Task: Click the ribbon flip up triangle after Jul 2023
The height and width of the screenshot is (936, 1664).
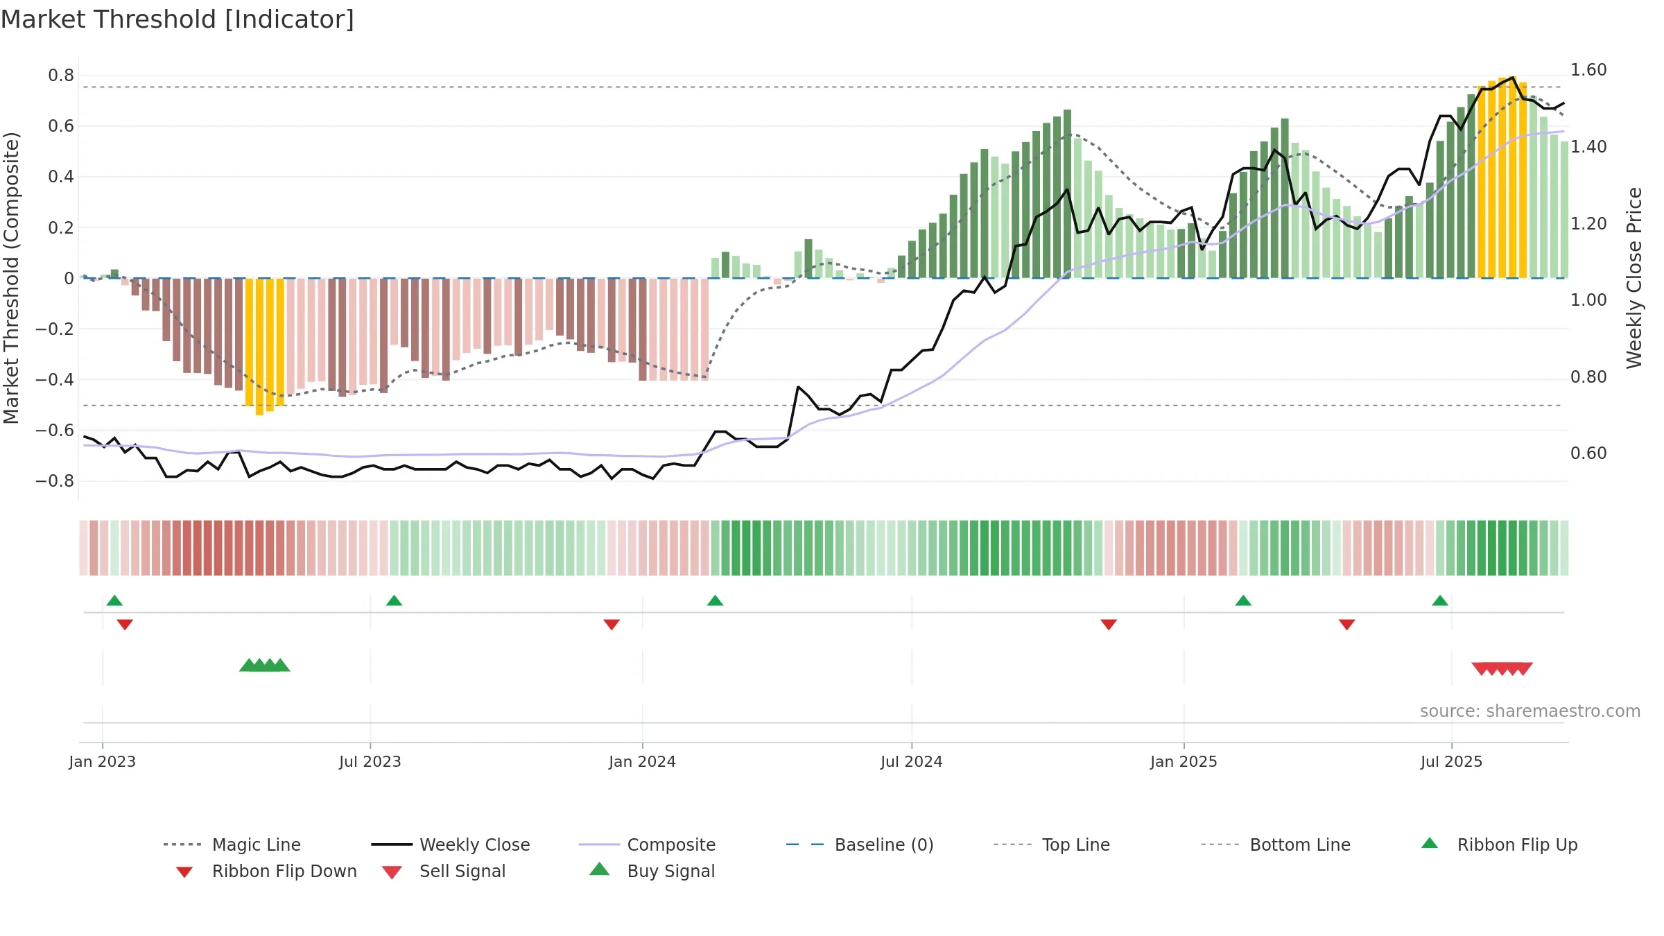Action: 394,600
